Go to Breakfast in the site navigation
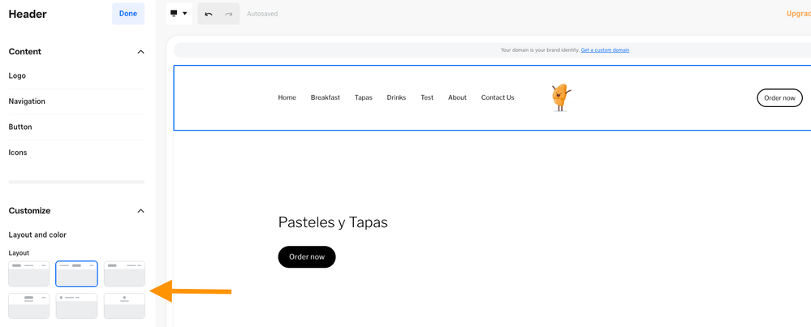 325,97
